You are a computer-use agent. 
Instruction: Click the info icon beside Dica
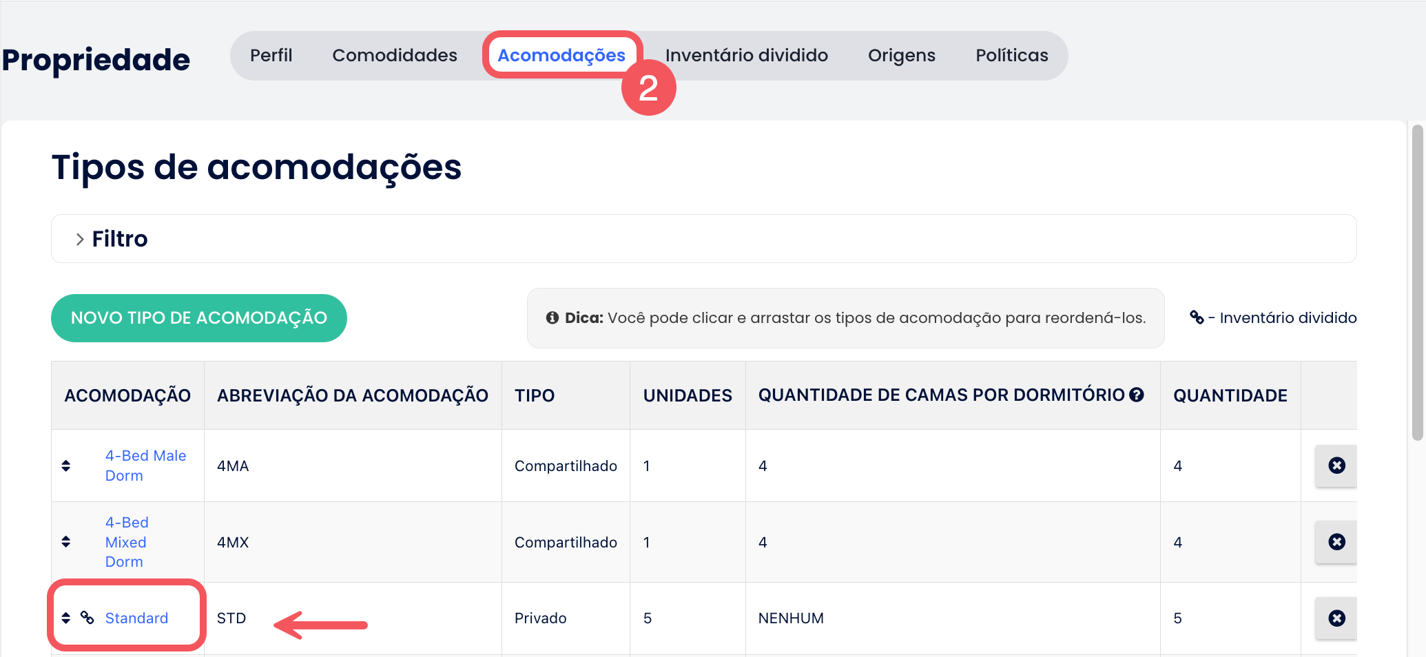(x=552, y=317)
